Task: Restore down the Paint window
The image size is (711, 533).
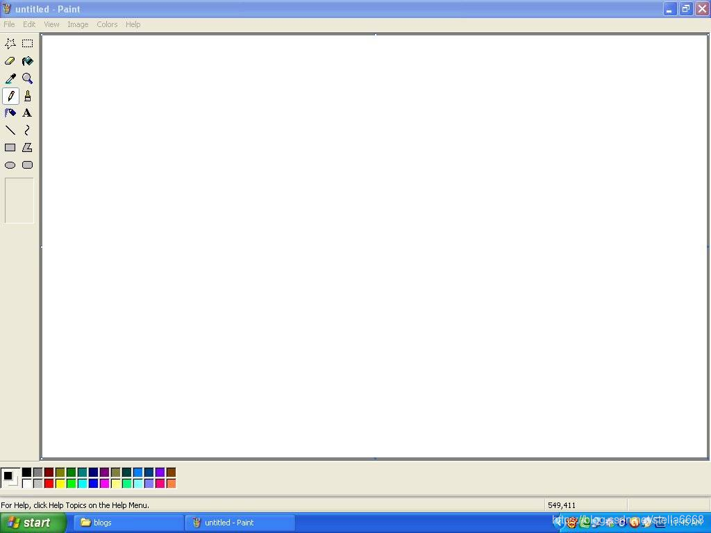Action: [685, 8]
